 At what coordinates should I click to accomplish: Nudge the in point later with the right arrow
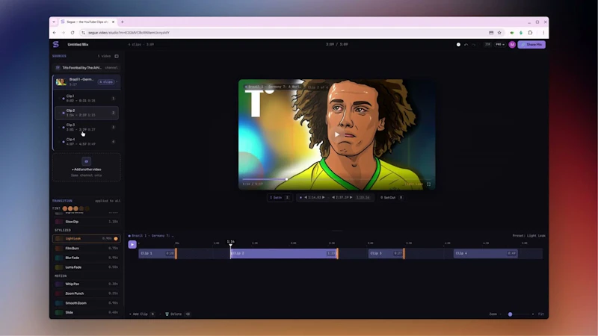(324, 197)
